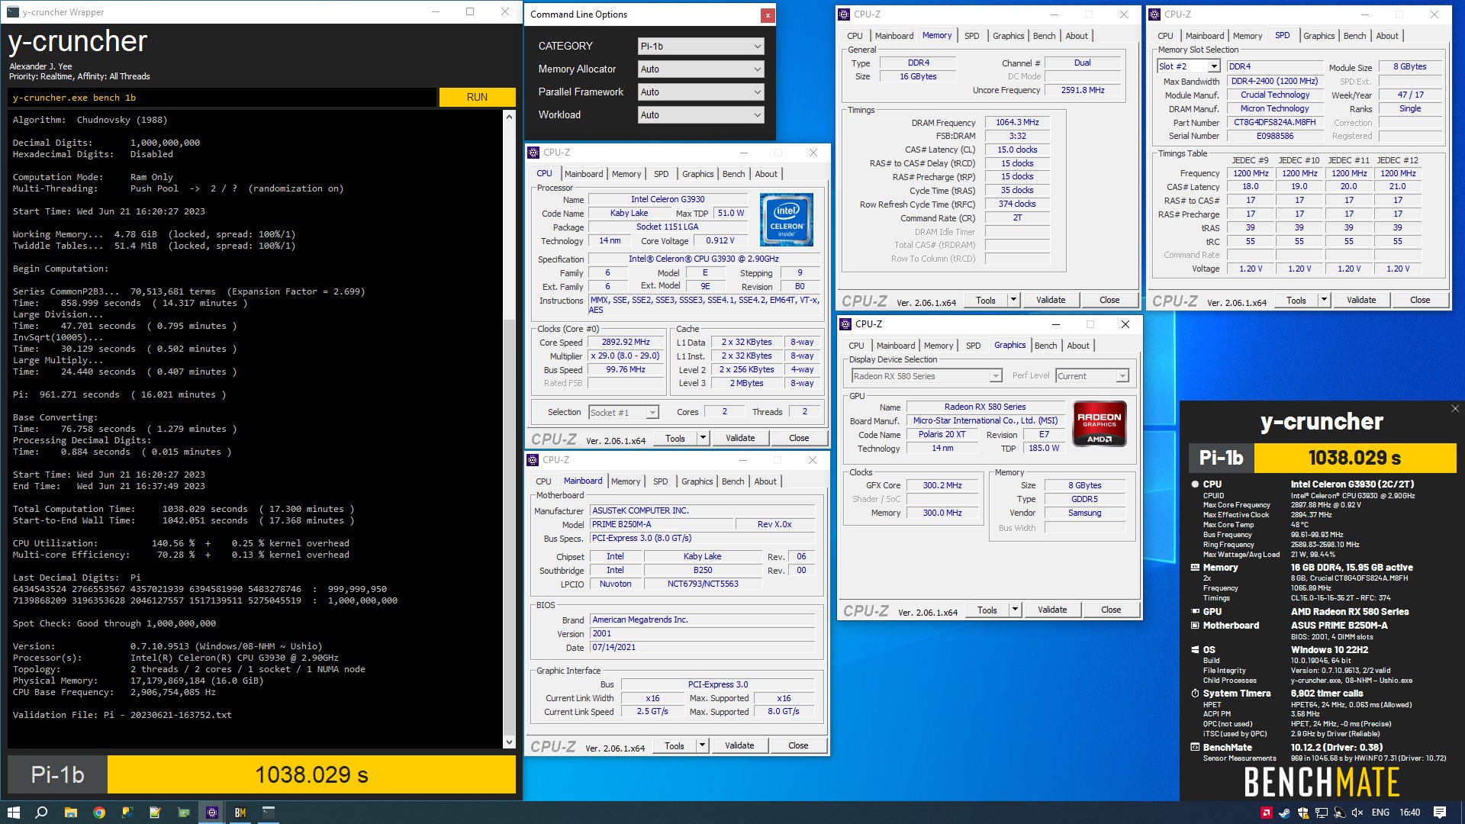Click the System Timers clock icon in BenchMate
Viewport: 1465px width, 824px height.
[x=1195, y=694]
